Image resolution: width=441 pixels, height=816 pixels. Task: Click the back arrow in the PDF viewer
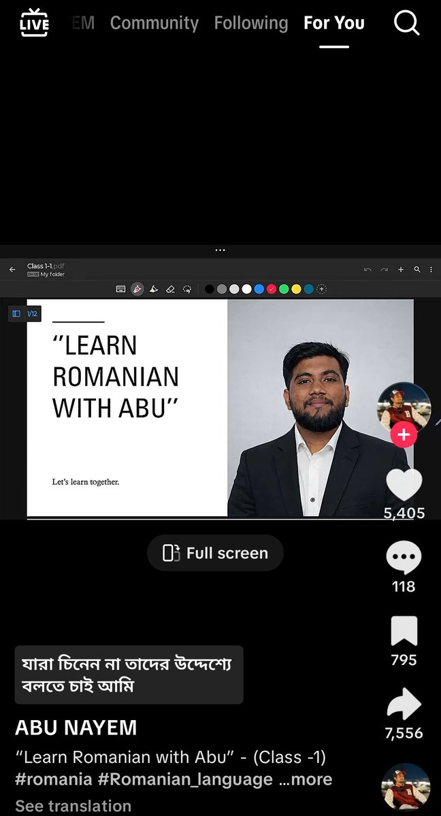pyautogui.click(x=12, y=269)
